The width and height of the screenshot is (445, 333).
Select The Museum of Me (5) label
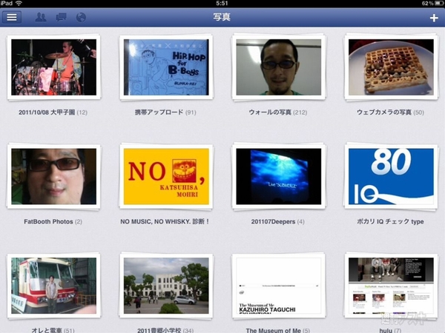point(278,330)
